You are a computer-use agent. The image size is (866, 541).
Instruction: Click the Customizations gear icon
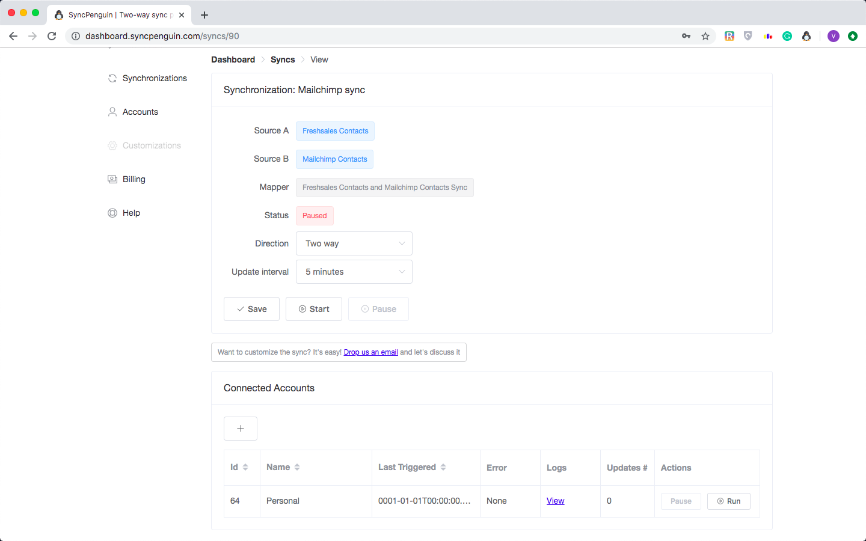pyautogui.click(x=112, y=145)
